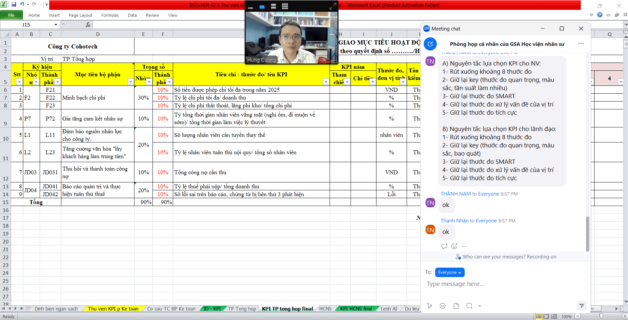Screen dimensions: 628x320
Task: Select column D header
Action: pyautogui.click(x=98, y=34)
